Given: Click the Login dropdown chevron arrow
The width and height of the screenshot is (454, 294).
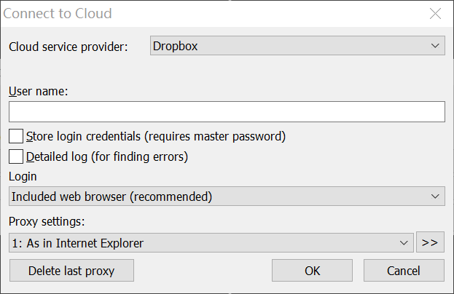Looking at the screenshot, I should coord(436,196).
